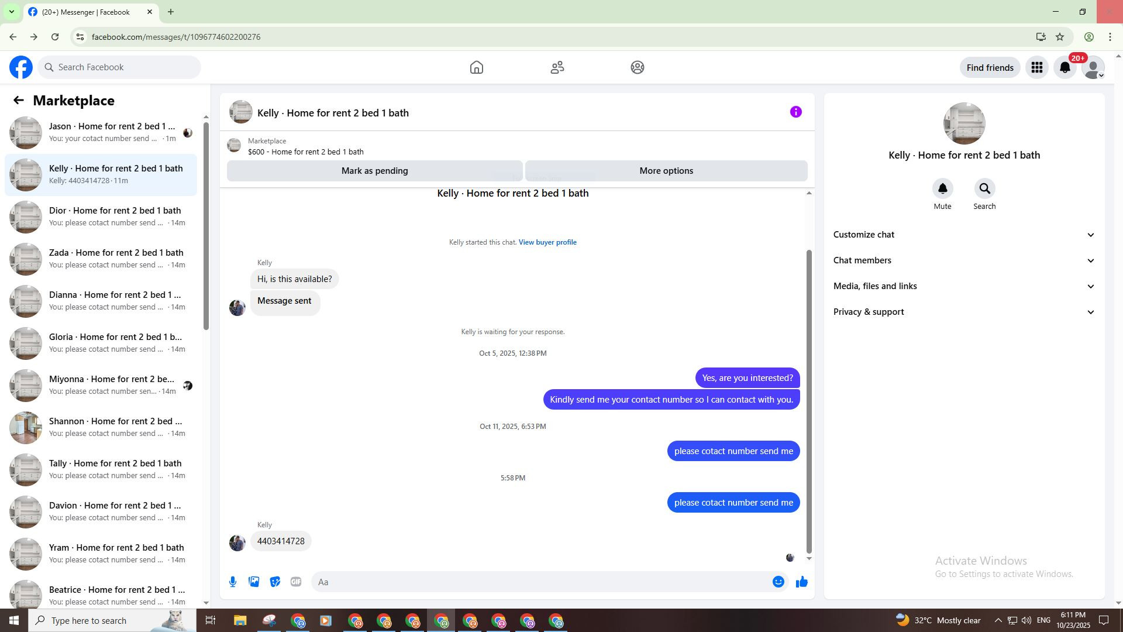The image size is (1123, 632).
Task: Click the Mark as pending button
Action: point(374,171)
